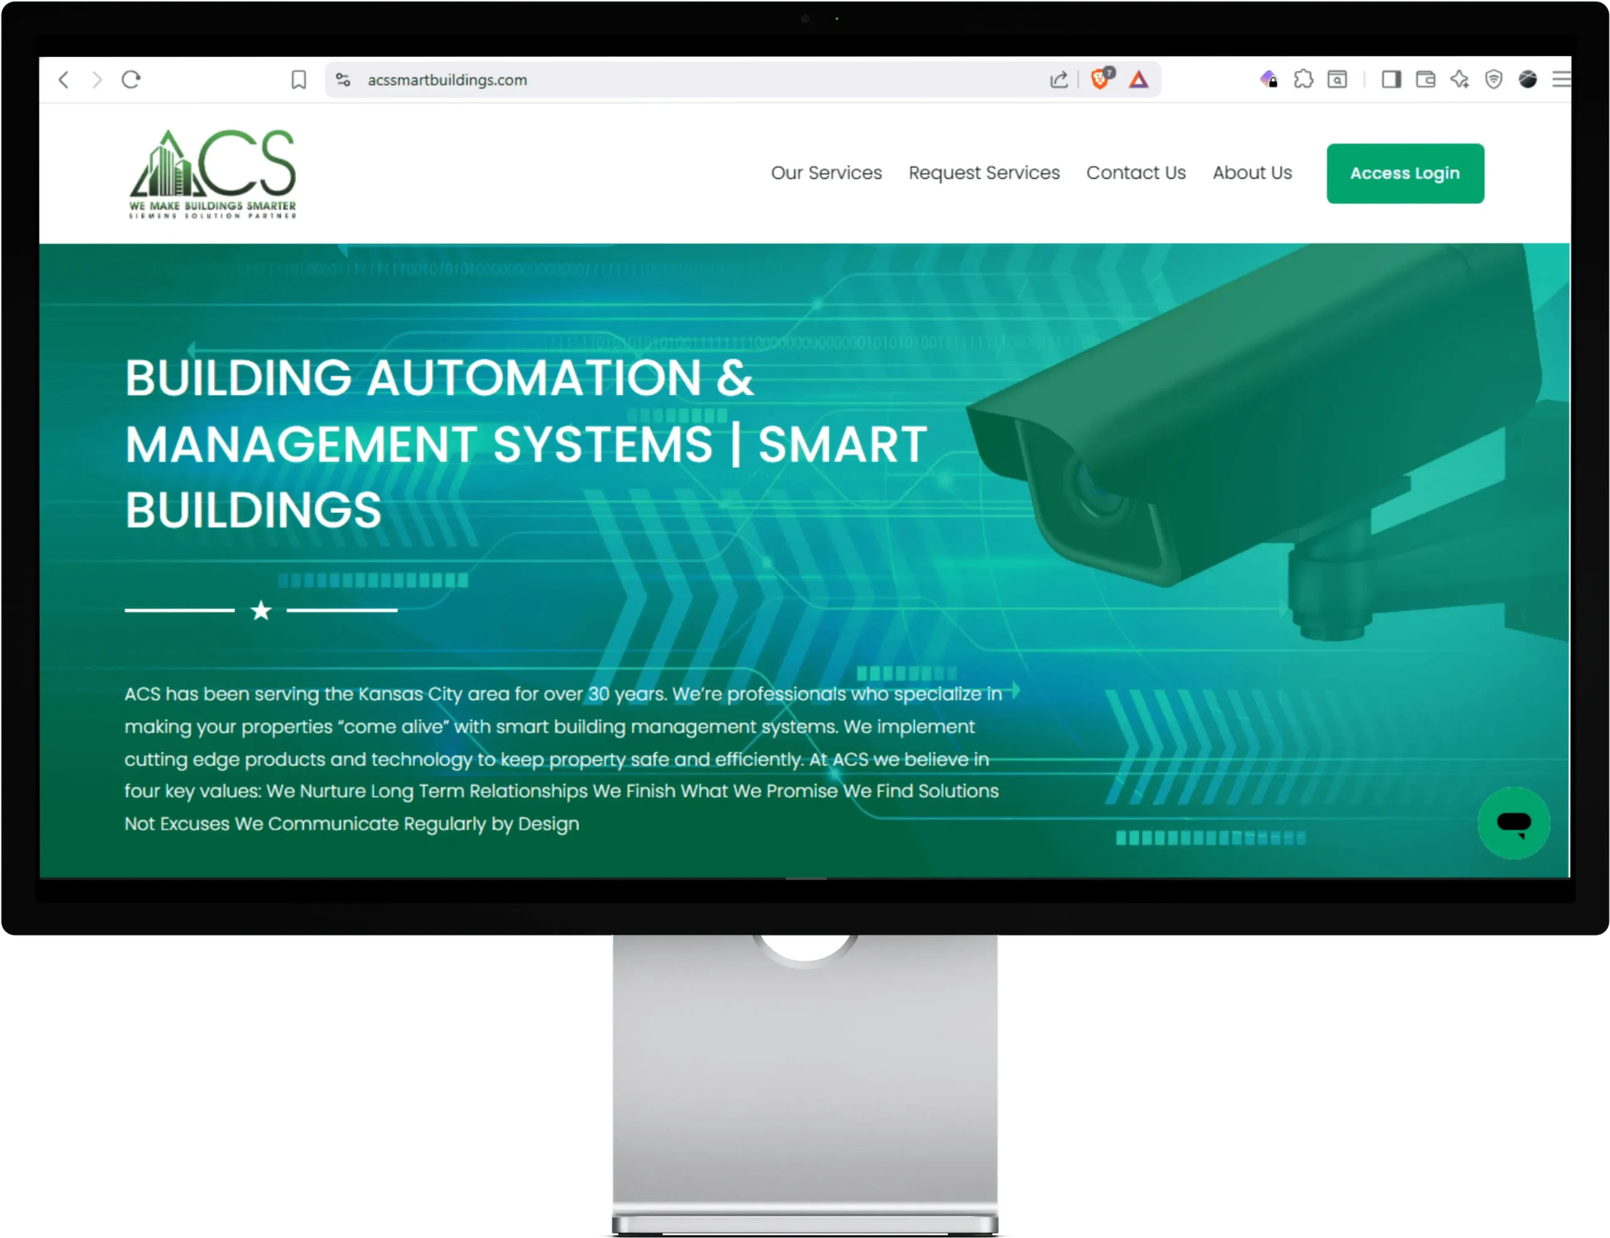The width and height of the screenshot is (1610, 1238).
Task: Open Brave Rewards triangle icon
Action: tap(1139, 80)
